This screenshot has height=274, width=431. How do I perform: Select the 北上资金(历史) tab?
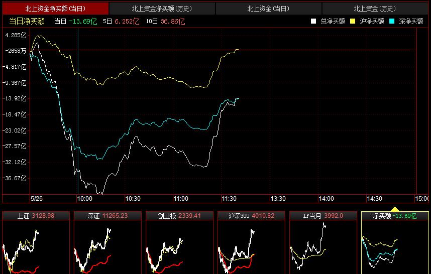(x=375, y=9)
